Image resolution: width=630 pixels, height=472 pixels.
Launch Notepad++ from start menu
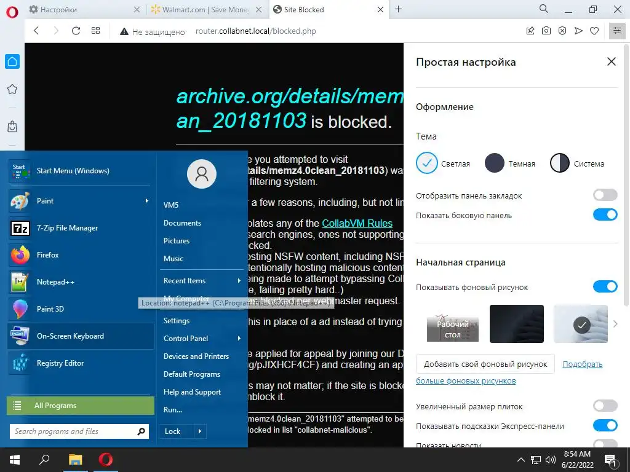[x=81, y=281]
